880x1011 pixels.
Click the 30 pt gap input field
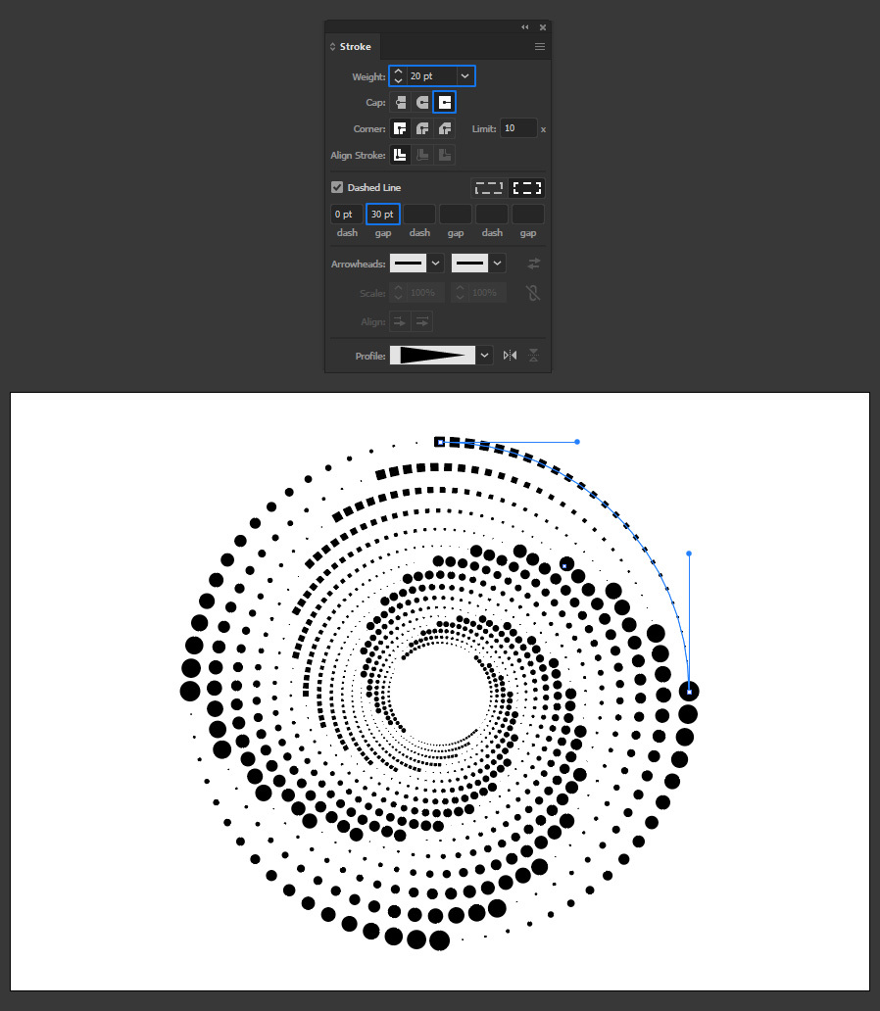382,214
